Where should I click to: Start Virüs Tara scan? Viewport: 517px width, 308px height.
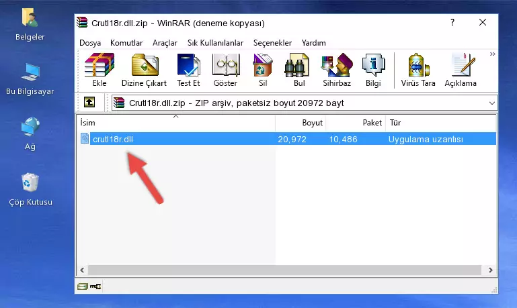click(x=418, y=69)
